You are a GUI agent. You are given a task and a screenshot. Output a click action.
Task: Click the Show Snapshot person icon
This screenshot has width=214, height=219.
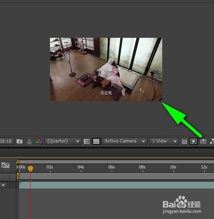(x=29, y=141)
